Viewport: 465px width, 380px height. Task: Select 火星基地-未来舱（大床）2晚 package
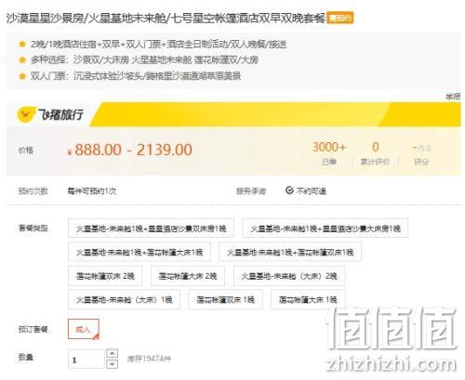pos(289,276)
